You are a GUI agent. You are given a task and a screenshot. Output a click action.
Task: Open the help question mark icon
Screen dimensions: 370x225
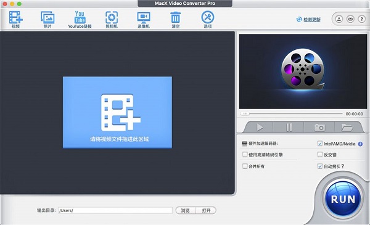[362, 19]
